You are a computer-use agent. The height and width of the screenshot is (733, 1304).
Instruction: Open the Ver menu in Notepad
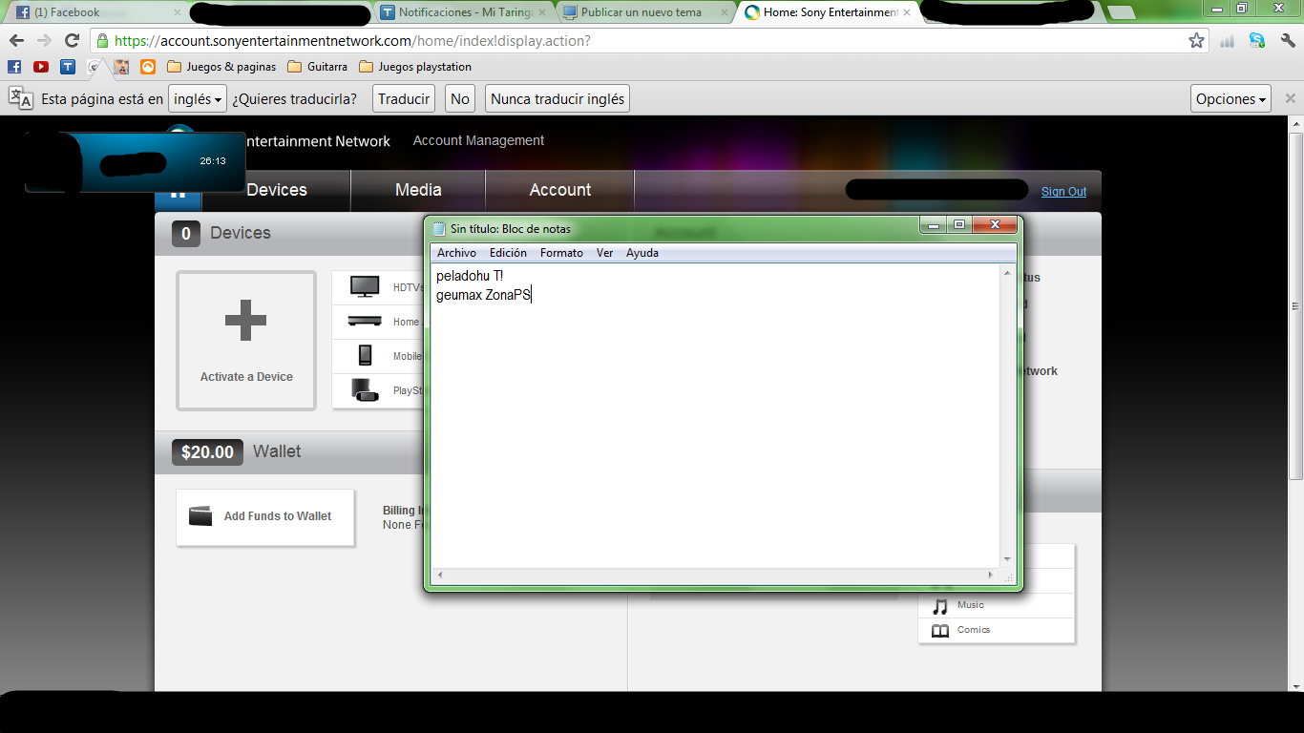click(x=604, y=253)
